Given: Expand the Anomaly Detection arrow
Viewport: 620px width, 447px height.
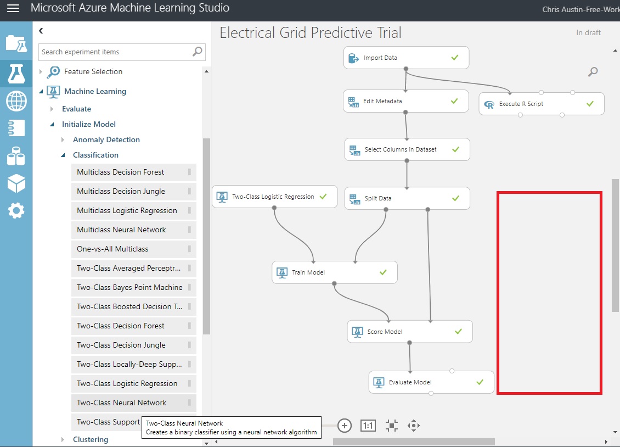Looking at the screenshot, I should click(63, 139).
